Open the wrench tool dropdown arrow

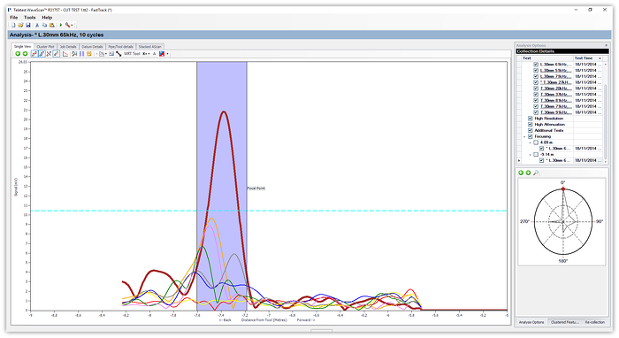tap(72, 25)
